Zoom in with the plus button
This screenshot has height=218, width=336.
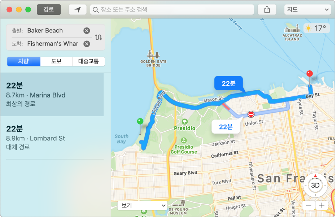[x=322, y=206]
